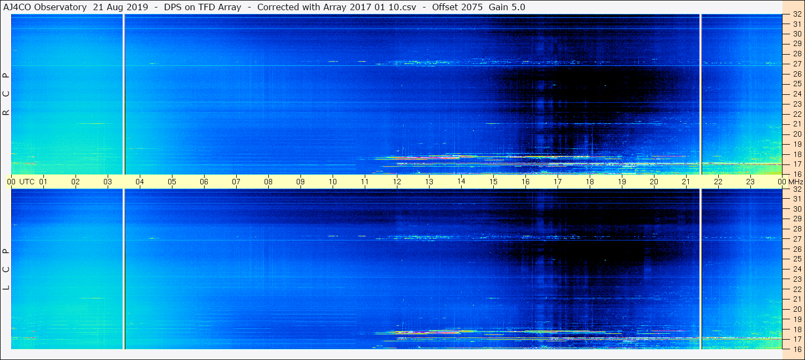
Task: Select the 06 hour tick on time axis
Action: point(204,182)
